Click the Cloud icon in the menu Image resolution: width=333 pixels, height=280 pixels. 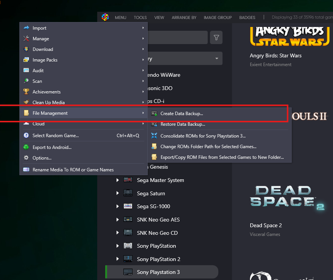[26, 123]
